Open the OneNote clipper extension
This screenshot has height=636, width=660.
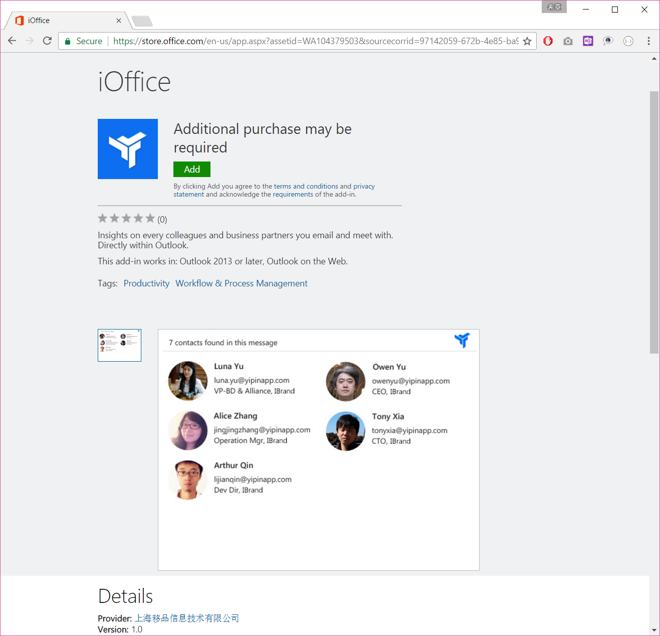[588, 41]
